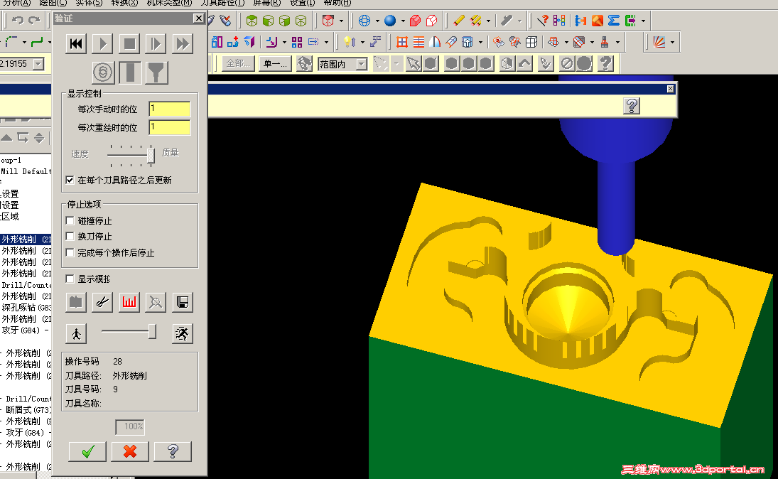
Task: Click the undo arrow icon
Action: click(18, 21)
